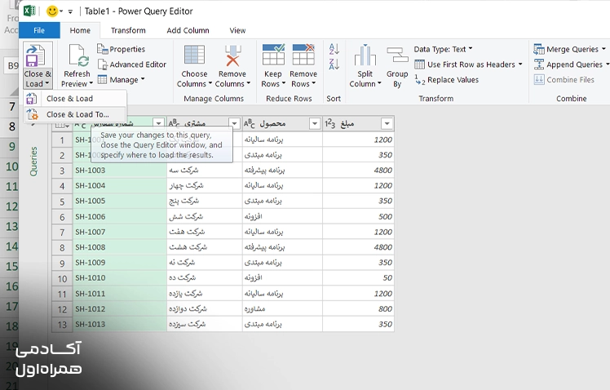Select amount cell 800
This screenshot has height=390, width=610.
(358, 308)
